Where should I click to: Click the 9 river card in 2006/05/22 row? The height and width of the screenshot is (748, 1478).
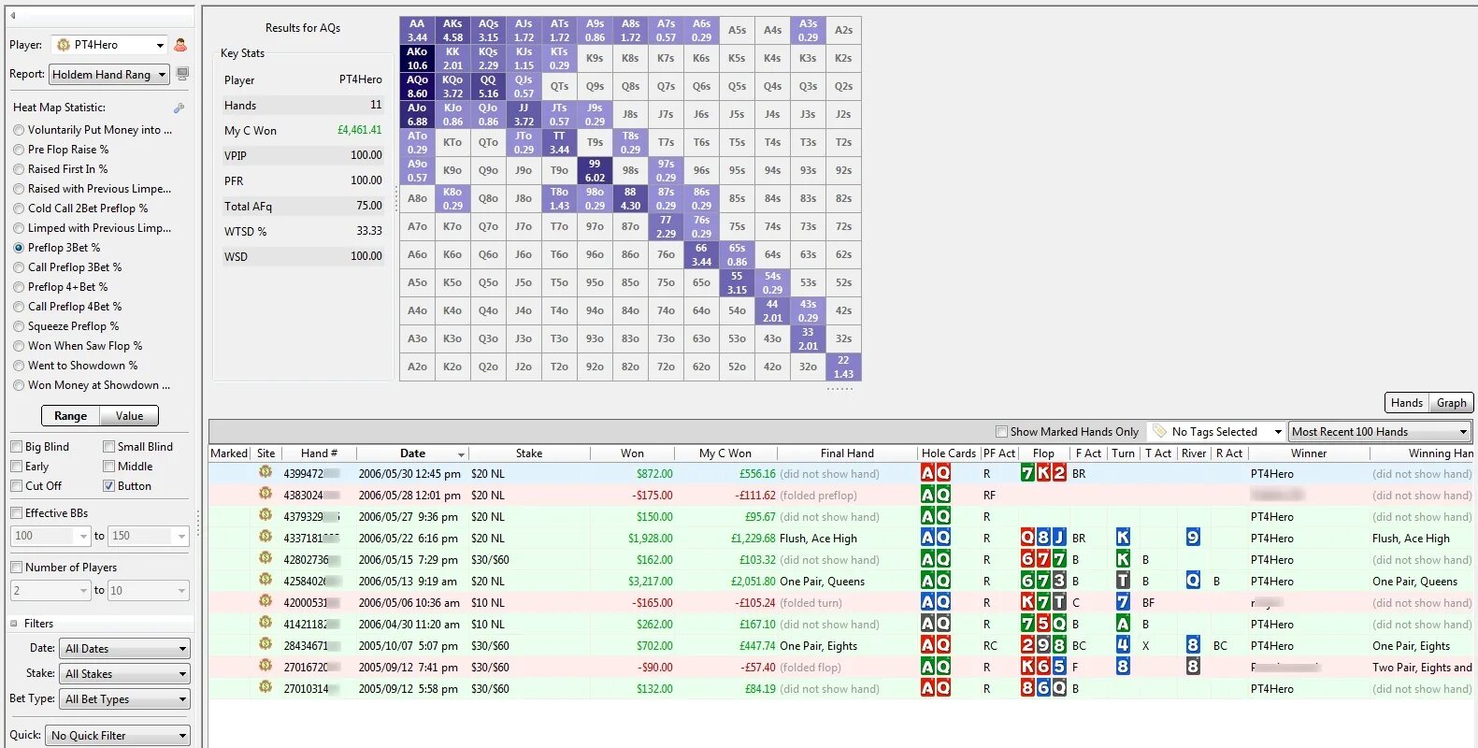tap(1193, 537)
